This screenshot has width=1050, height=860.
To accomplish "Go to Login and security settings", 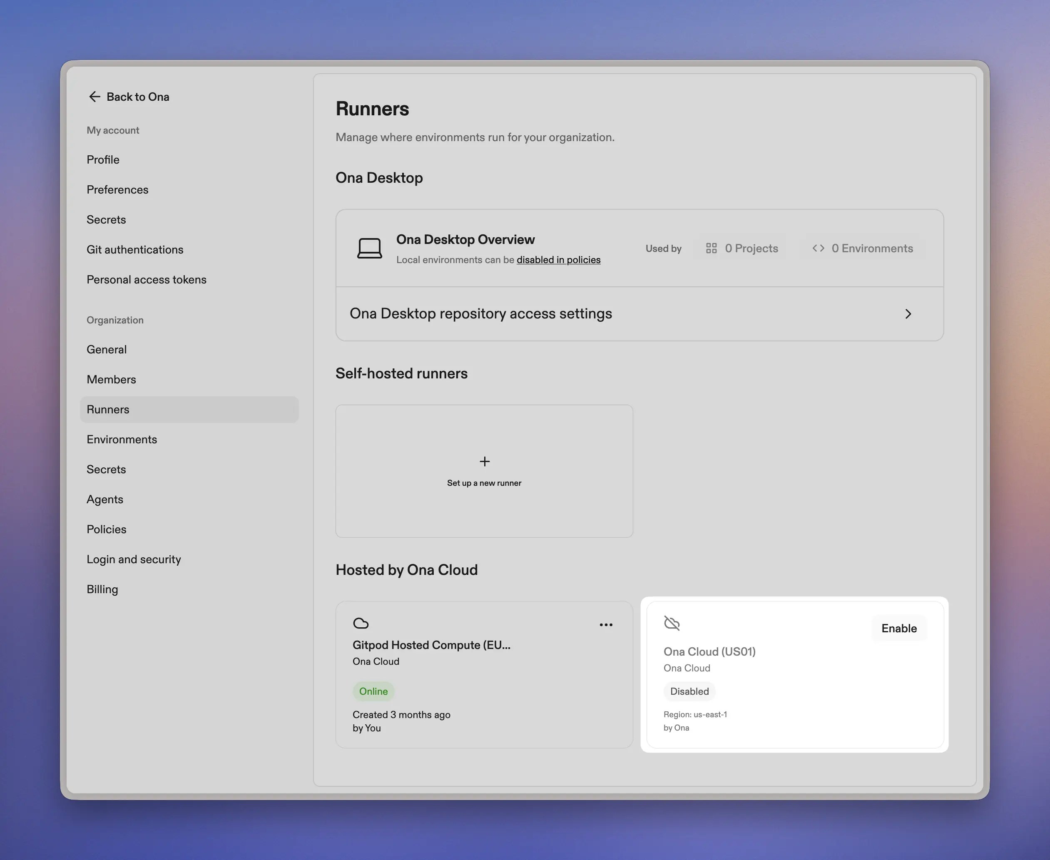I will click(x=133, y=559).
